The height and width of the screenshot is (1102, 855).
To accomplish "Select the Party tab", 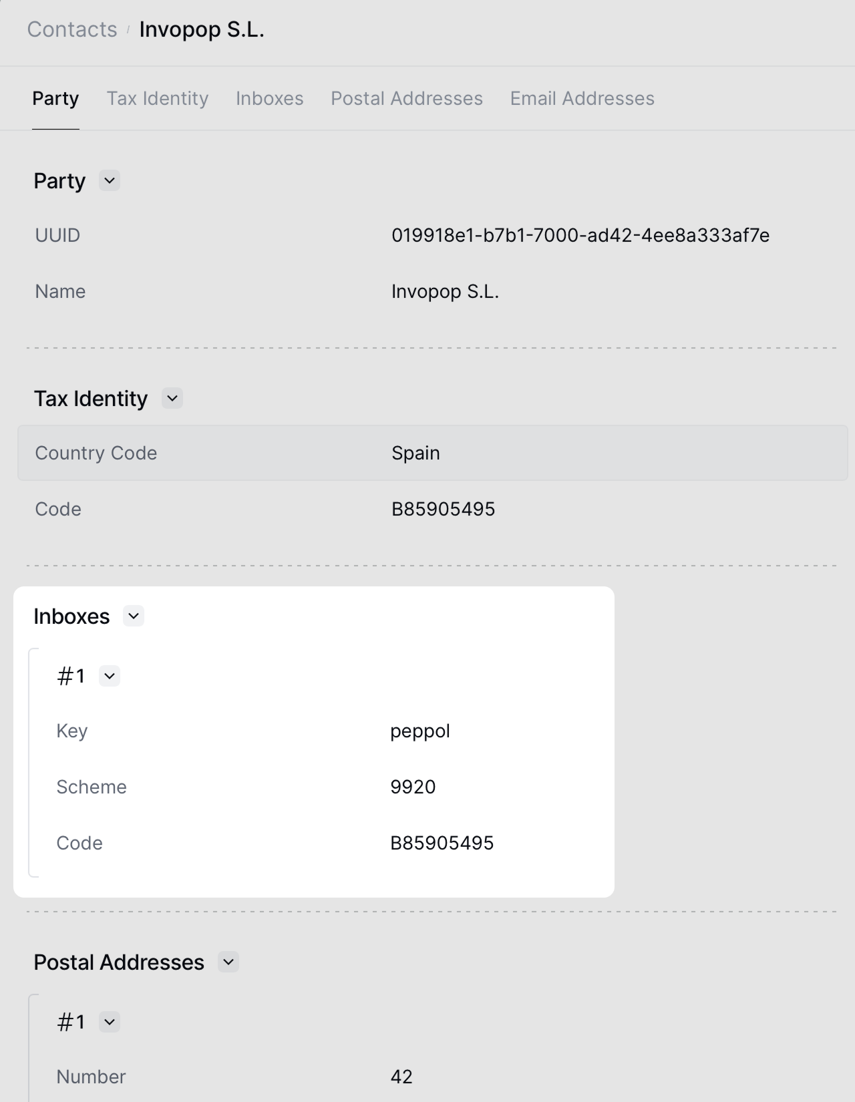I will [x=55, y=98].
